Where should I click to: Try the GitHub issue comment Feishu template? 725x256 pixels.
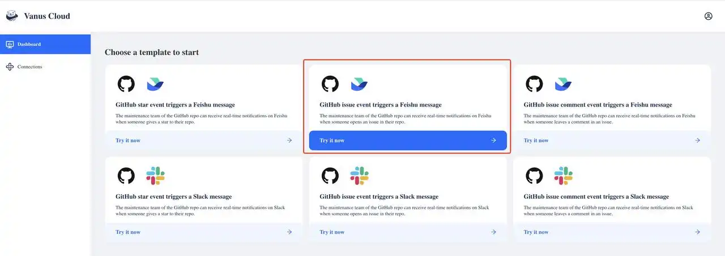coord(612,140)
